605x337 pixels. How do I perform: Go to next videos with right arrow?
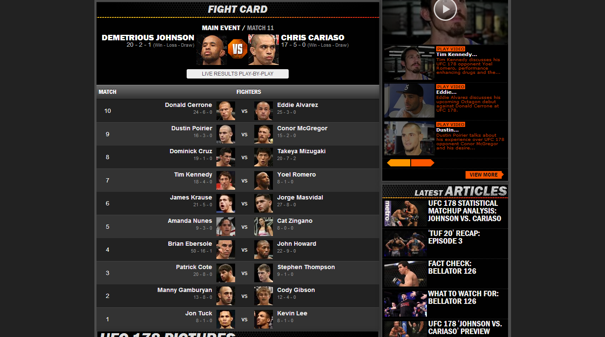tap(423, 163)
